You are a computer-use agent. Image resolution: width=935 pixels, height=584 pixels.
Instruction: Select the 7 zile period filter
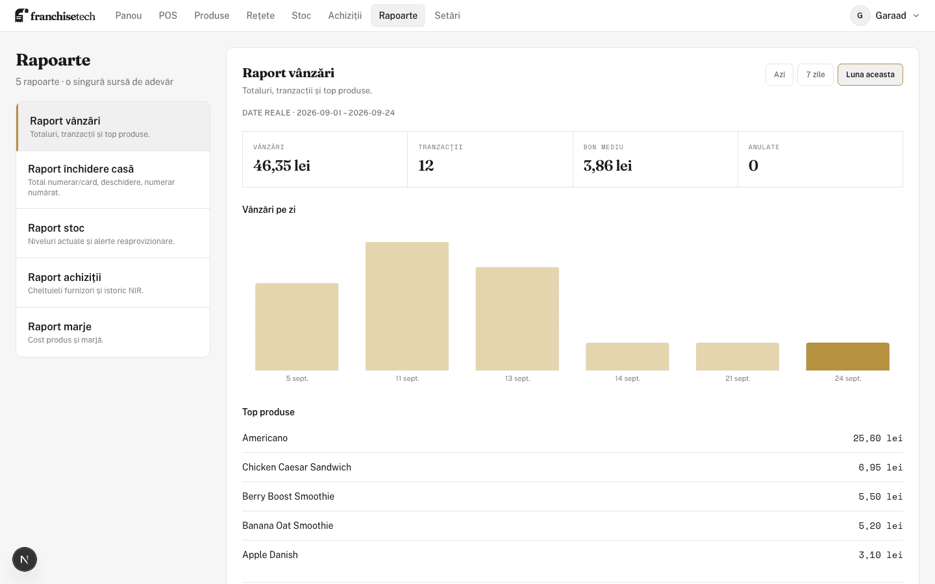click(816, 75)
